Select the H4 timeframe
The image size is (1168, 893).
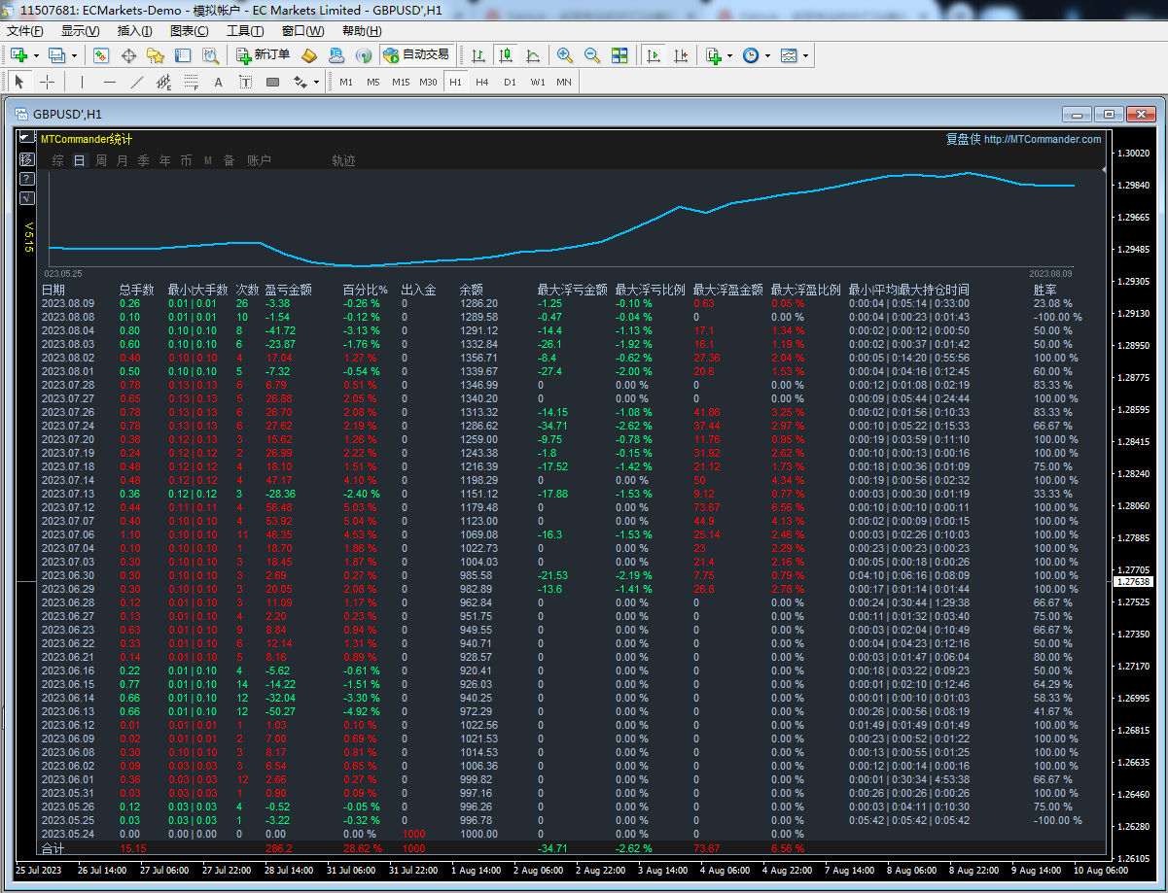(482, 82)
